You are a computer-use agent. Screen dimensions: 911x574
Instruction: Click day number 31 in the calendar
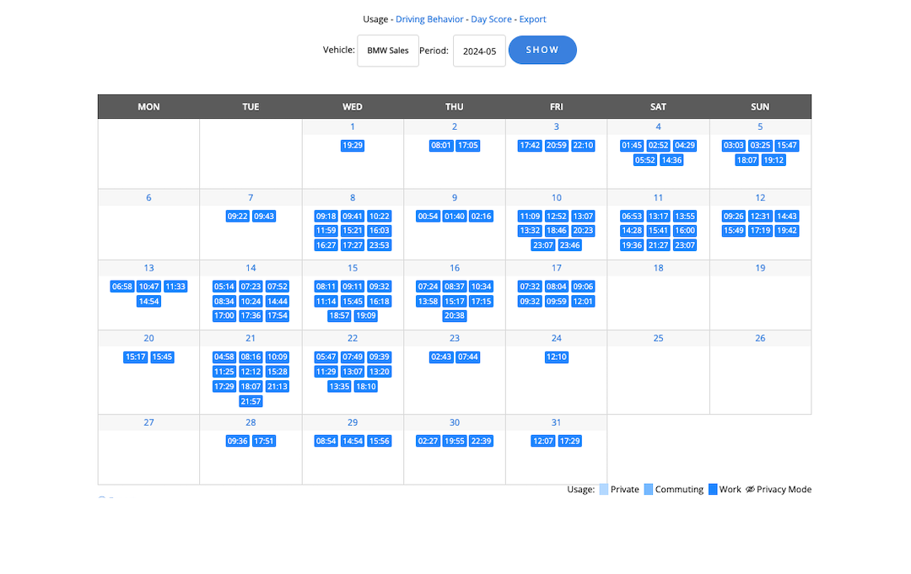point(557,422)
